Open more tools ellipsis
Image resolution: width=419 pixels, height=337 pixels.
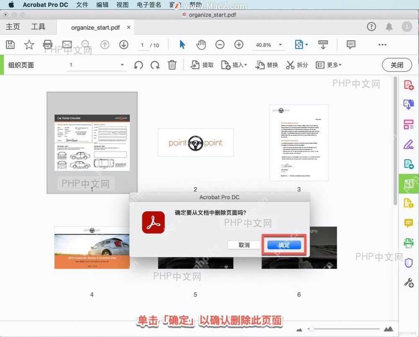pos(383,45)
